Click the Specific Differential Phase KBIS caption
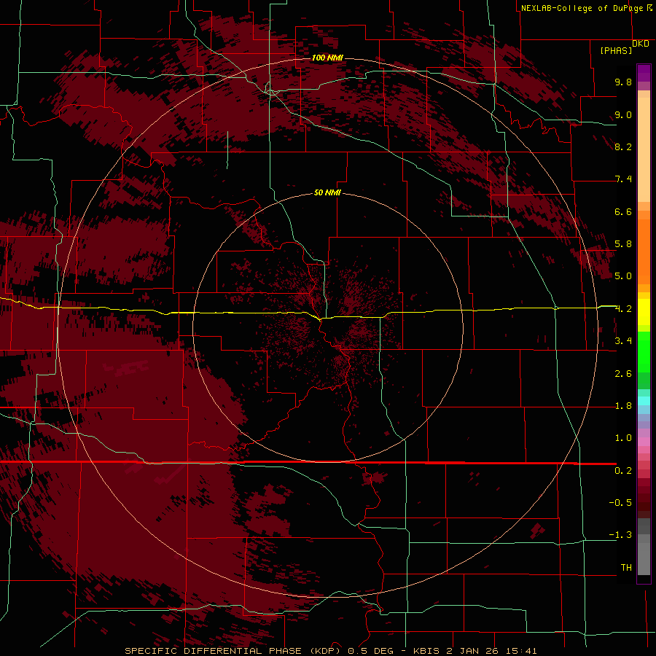The width and height of the screenshot is (656, 656). 330,651
